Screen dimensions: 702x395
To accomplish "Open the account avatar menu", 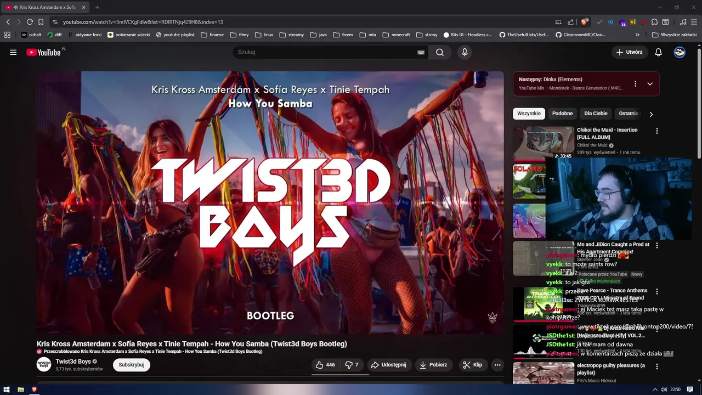I will click(x=680, y=52).
